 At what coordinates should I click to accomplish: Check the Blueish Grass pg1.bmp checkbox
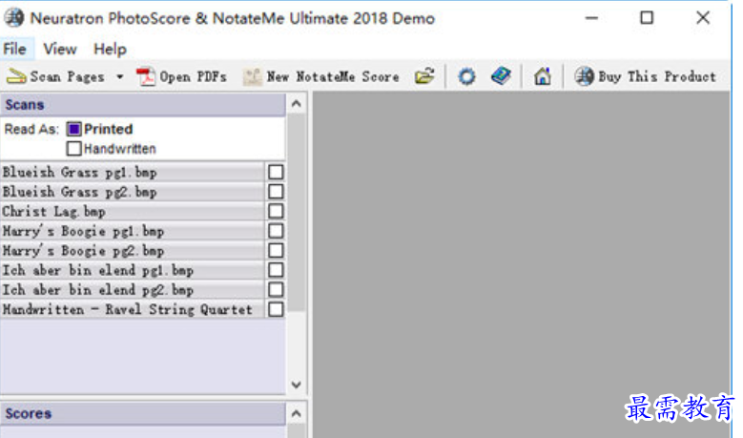pyautogui.click(x=276, y=172)
